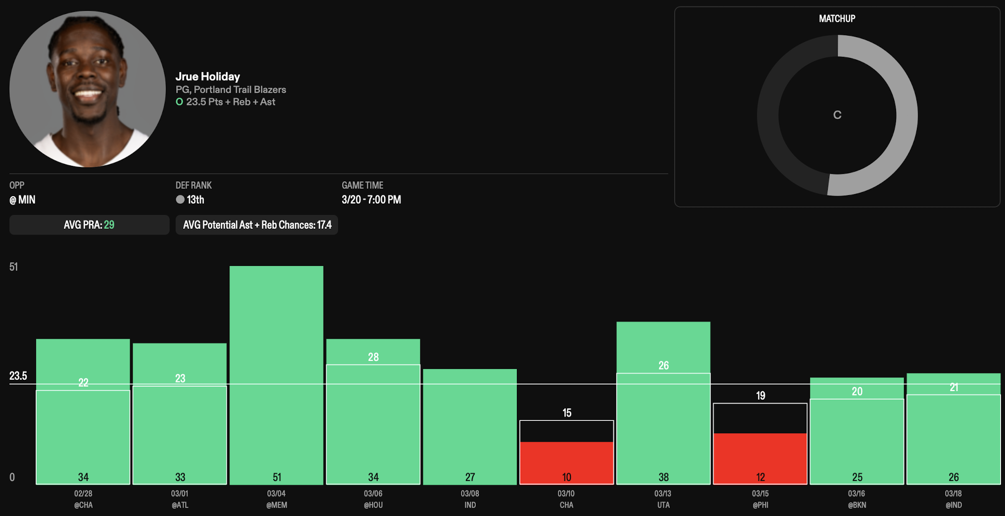Click the 3/20 - 7:00 PM game time

pos(371,200)
